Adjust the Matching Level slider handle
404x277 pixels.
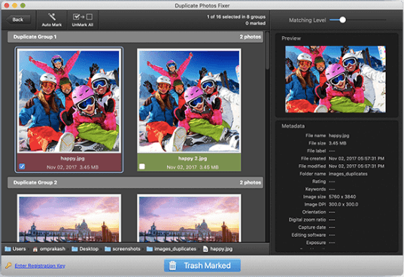[x=342, y=20]
